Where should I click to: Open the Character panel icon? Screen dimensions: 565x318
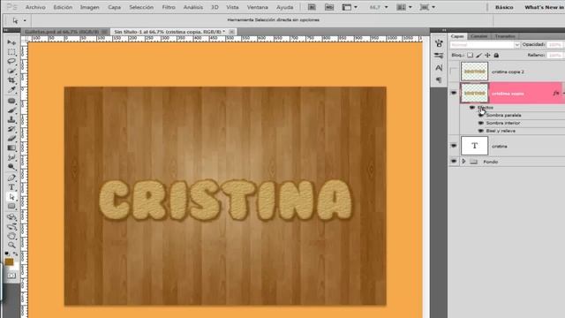[439, 67]
